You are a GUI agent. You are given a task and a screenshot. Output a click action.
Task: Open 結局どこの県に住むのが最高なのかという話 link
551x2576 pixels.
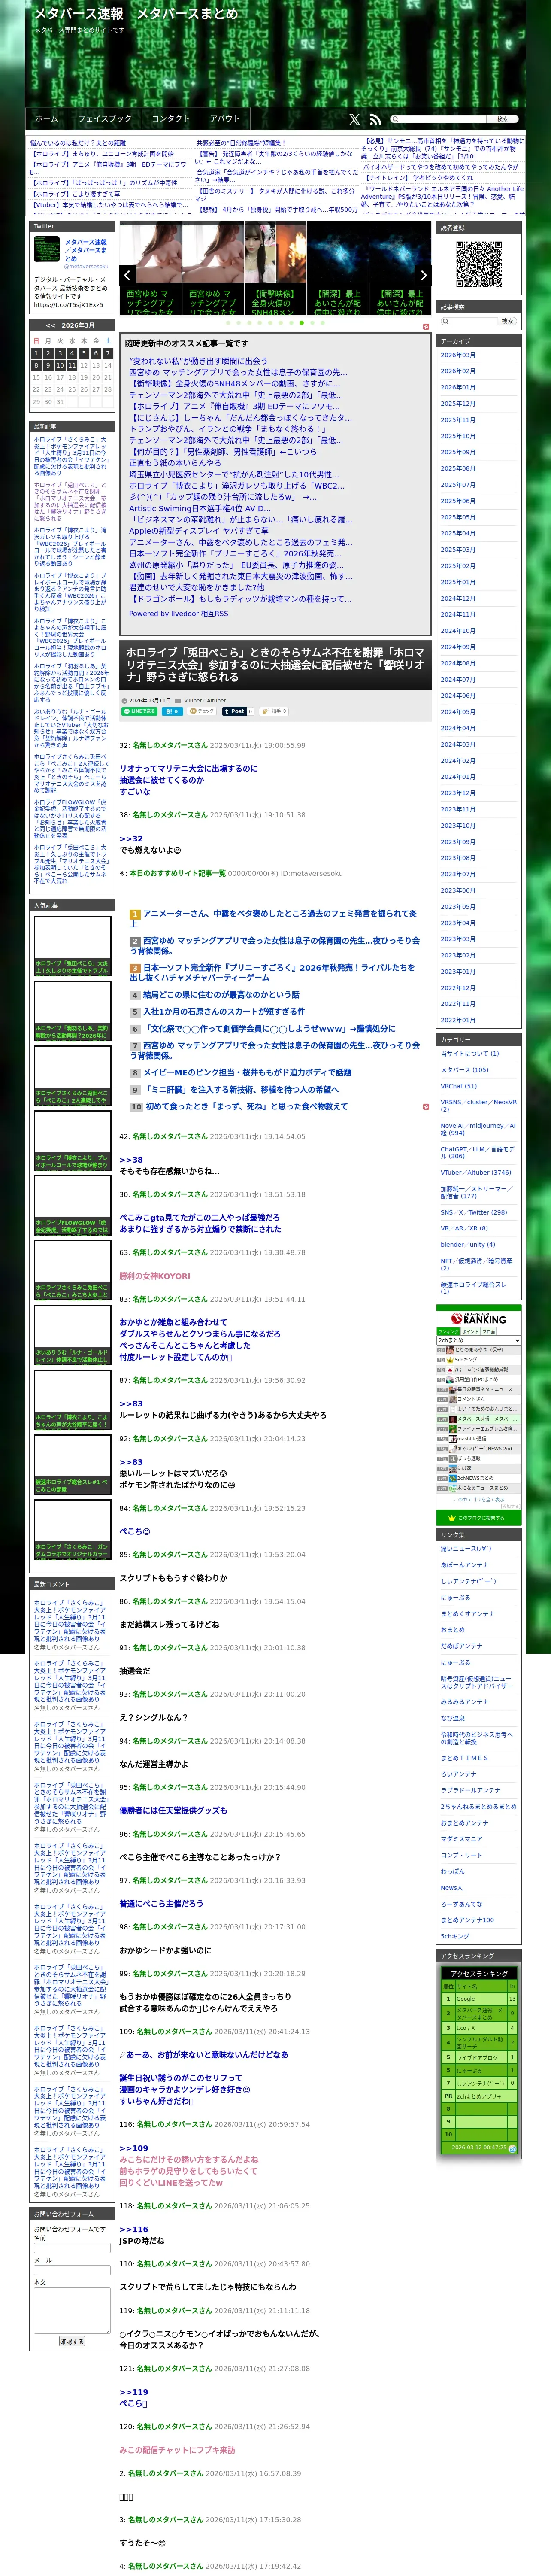[221, 995]
